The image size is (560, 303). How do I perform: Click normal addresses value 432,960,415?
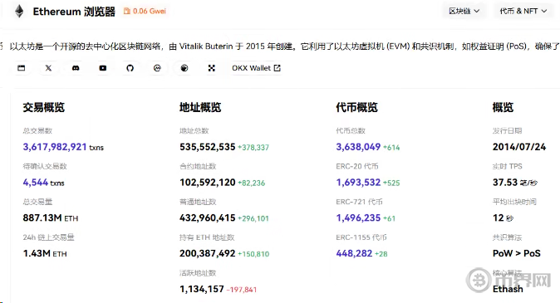tap(208, 217)
